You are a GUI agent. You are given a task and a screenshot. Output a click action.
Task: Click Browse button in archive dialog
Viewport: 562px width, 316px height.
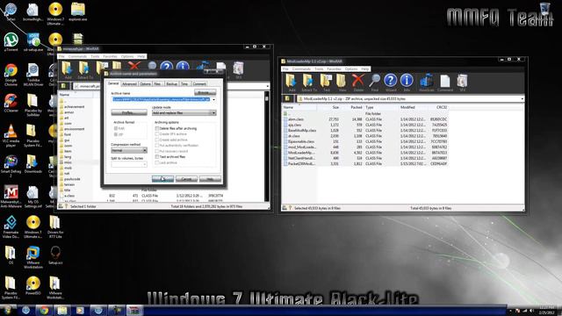[205, 92]
